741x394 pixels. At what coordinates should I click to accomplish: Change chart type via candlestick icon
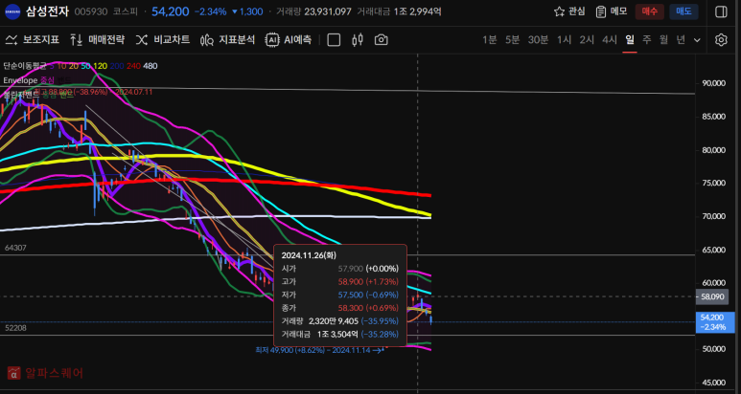click(358, 40)
